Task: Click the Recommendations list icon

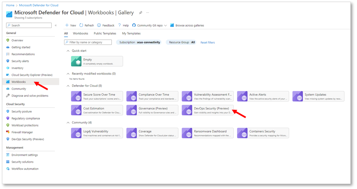Action: click(8, 54)
